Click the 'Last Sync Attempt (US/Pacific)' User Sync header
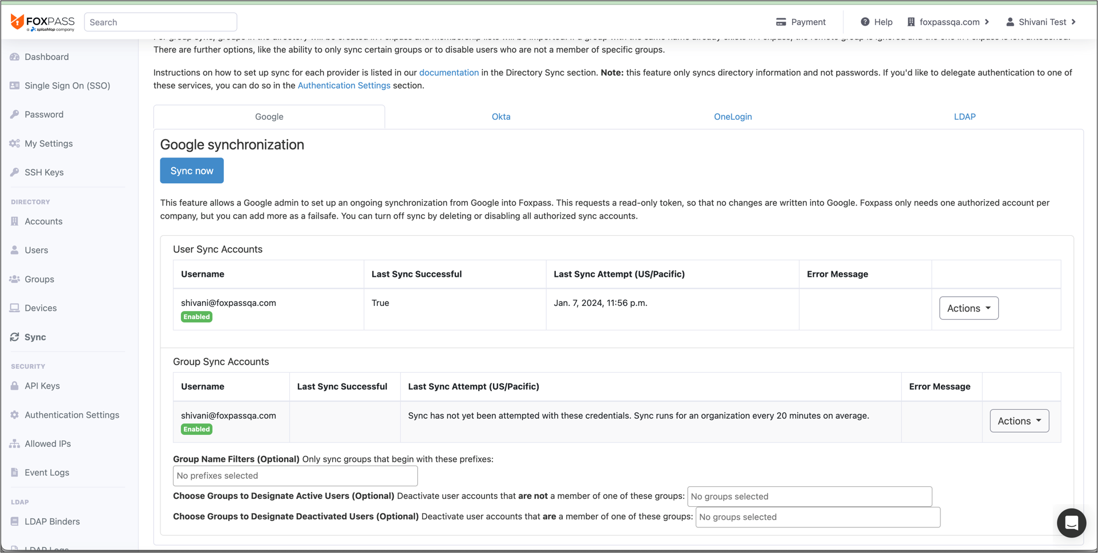This screenshot has height=553, width=1098. point(619,274)
